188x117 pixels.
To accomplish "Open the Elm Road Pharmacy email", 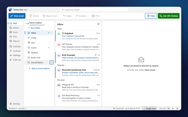I will click(x=78, y=98).
